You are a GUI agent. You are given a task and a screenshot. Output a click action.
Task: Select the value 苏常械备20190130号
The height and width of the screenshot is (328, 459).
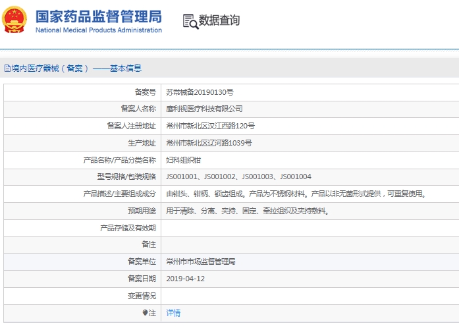(200, 92)
